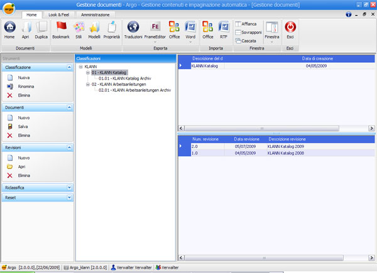Click the blue info help icon
377x273 pixels.
click(348, 14)
